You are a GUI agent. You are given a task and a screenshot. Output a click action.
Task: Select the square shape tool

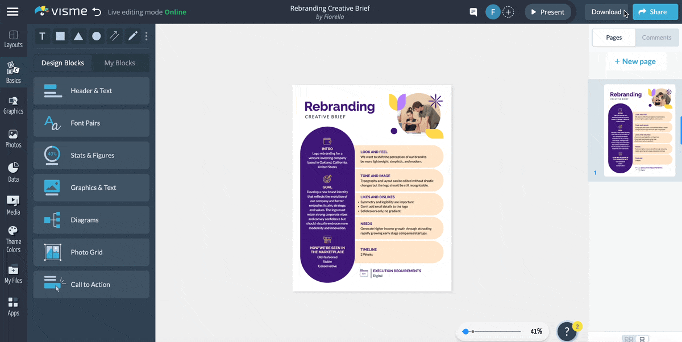coord(60,36)
